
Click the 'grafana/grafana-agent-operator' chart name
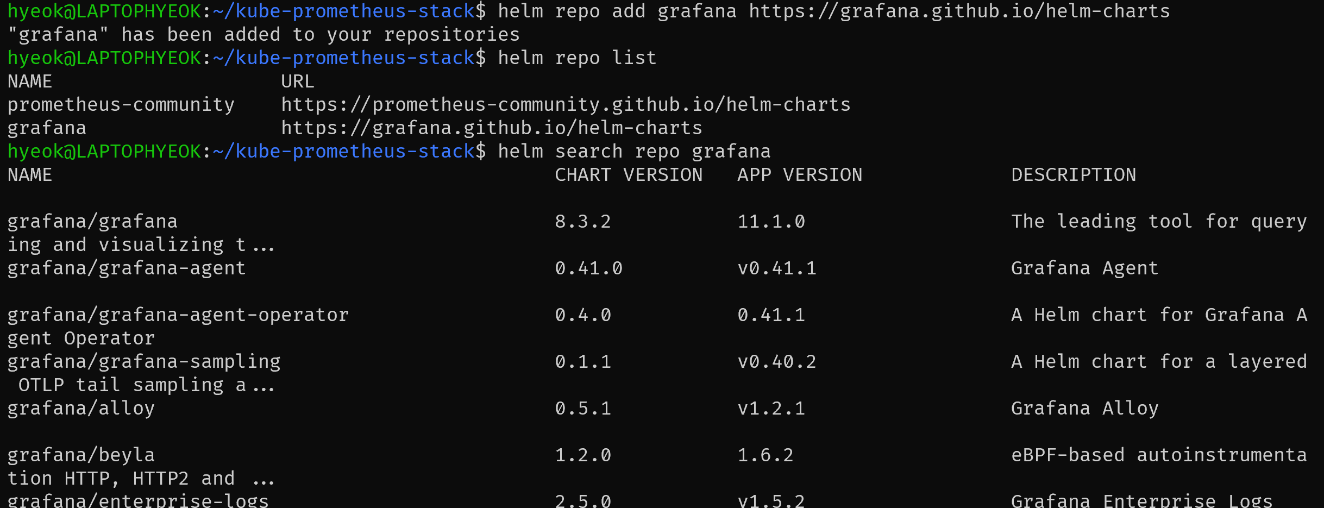(x=178, y=315)
